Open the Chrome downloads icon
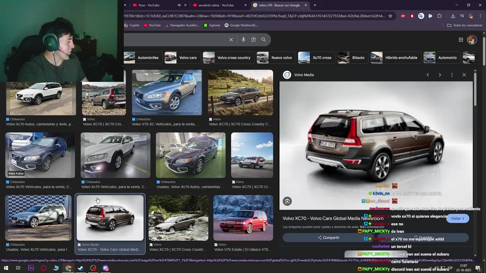Screen dimensions: 486x273 [x=453, y=16]
